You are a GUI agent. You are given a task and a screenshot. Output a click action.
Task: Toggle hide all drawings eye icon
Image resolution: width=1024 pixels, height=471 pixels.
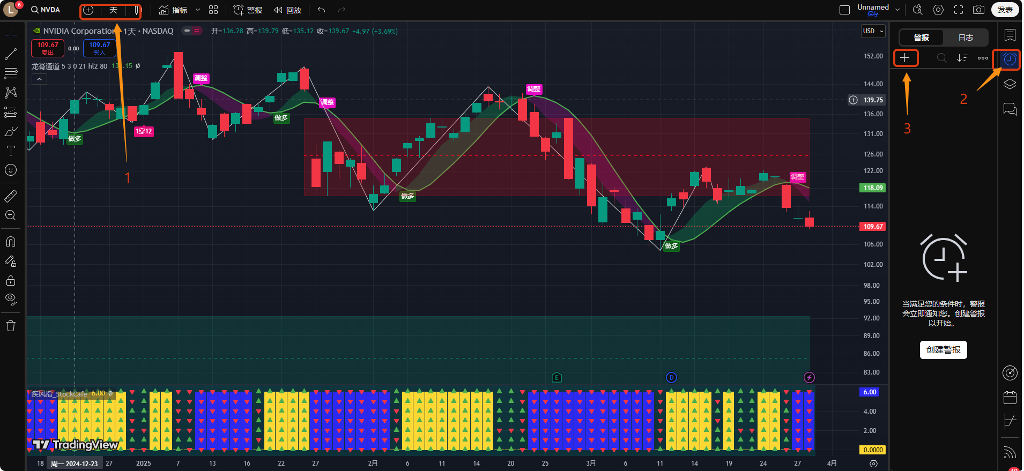(11, 300)
